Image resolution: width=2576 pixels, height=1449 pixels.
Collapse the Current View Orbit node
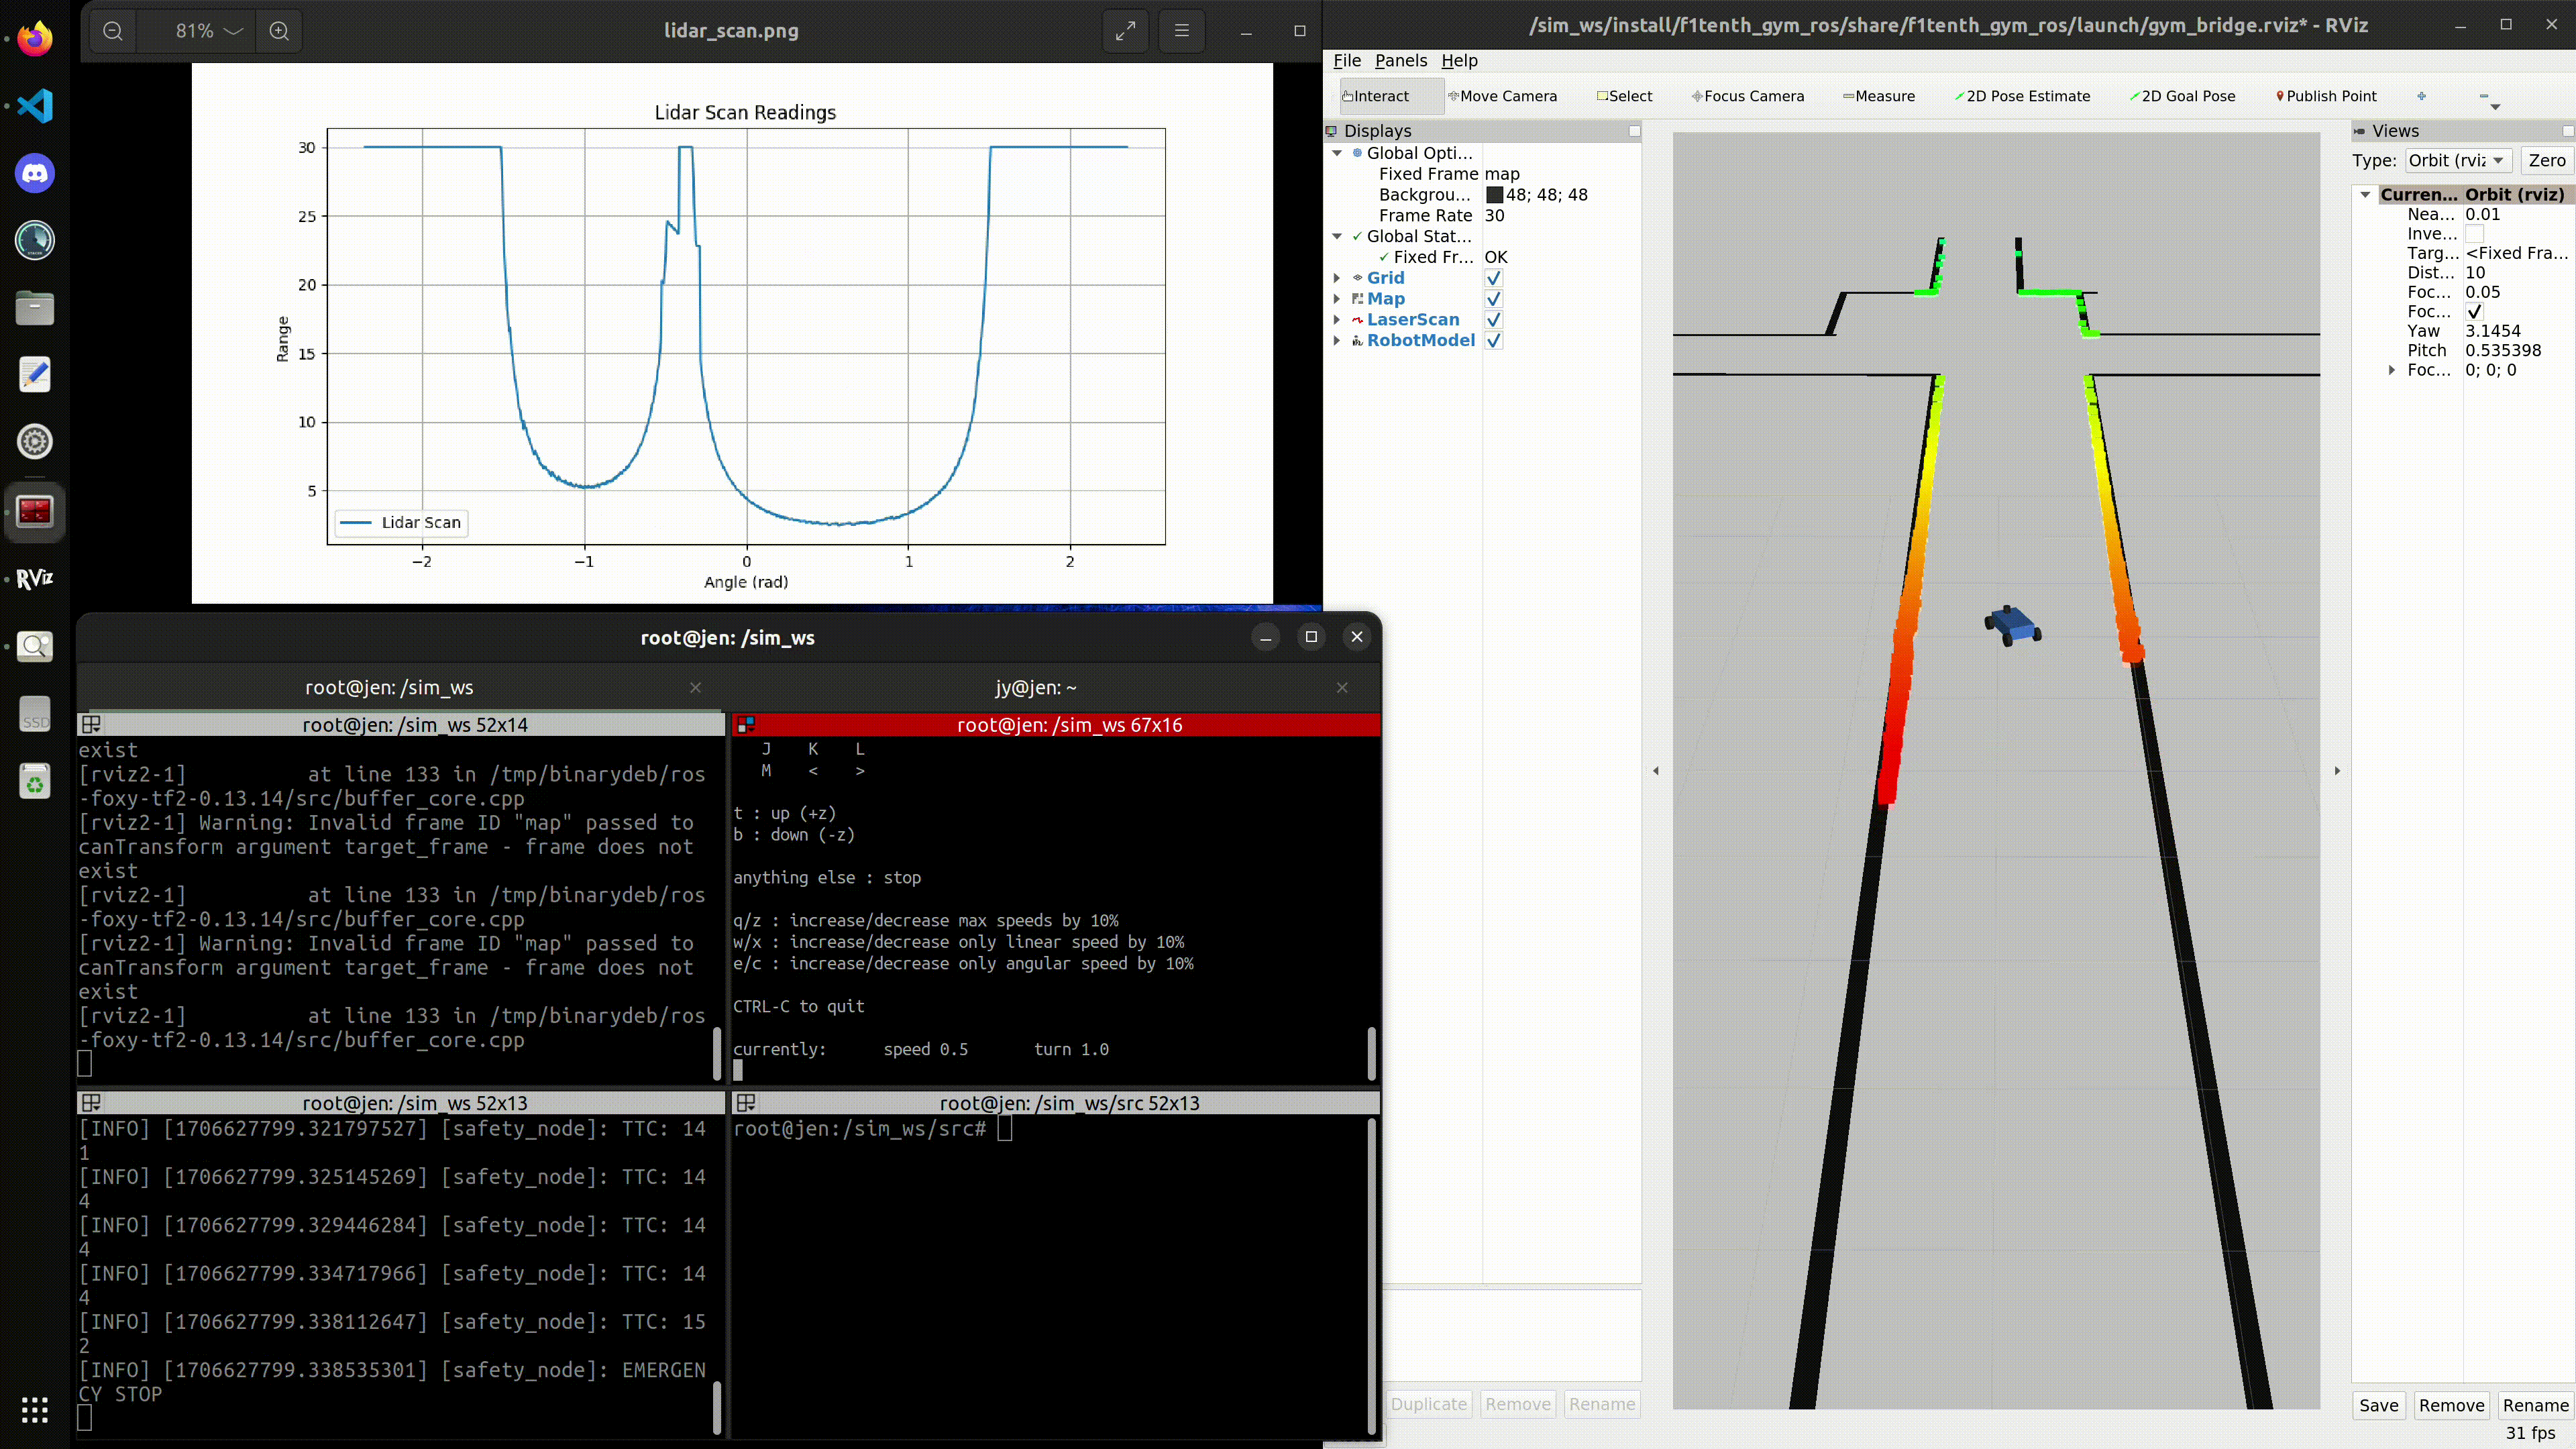click(2365, 195)
